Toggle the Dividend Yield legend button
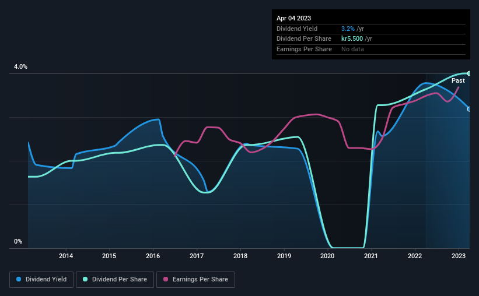 pos(41,280)
